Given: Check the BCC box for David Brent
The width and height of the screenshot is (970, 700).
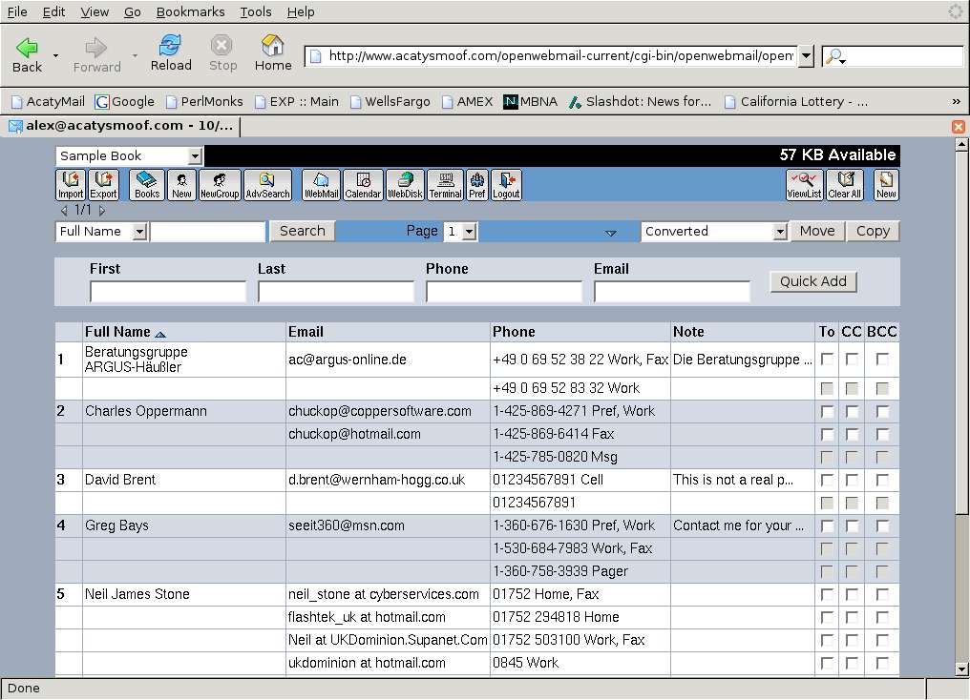Looking at the screenshot, I should pyautogui.click(x=882, y=480).
